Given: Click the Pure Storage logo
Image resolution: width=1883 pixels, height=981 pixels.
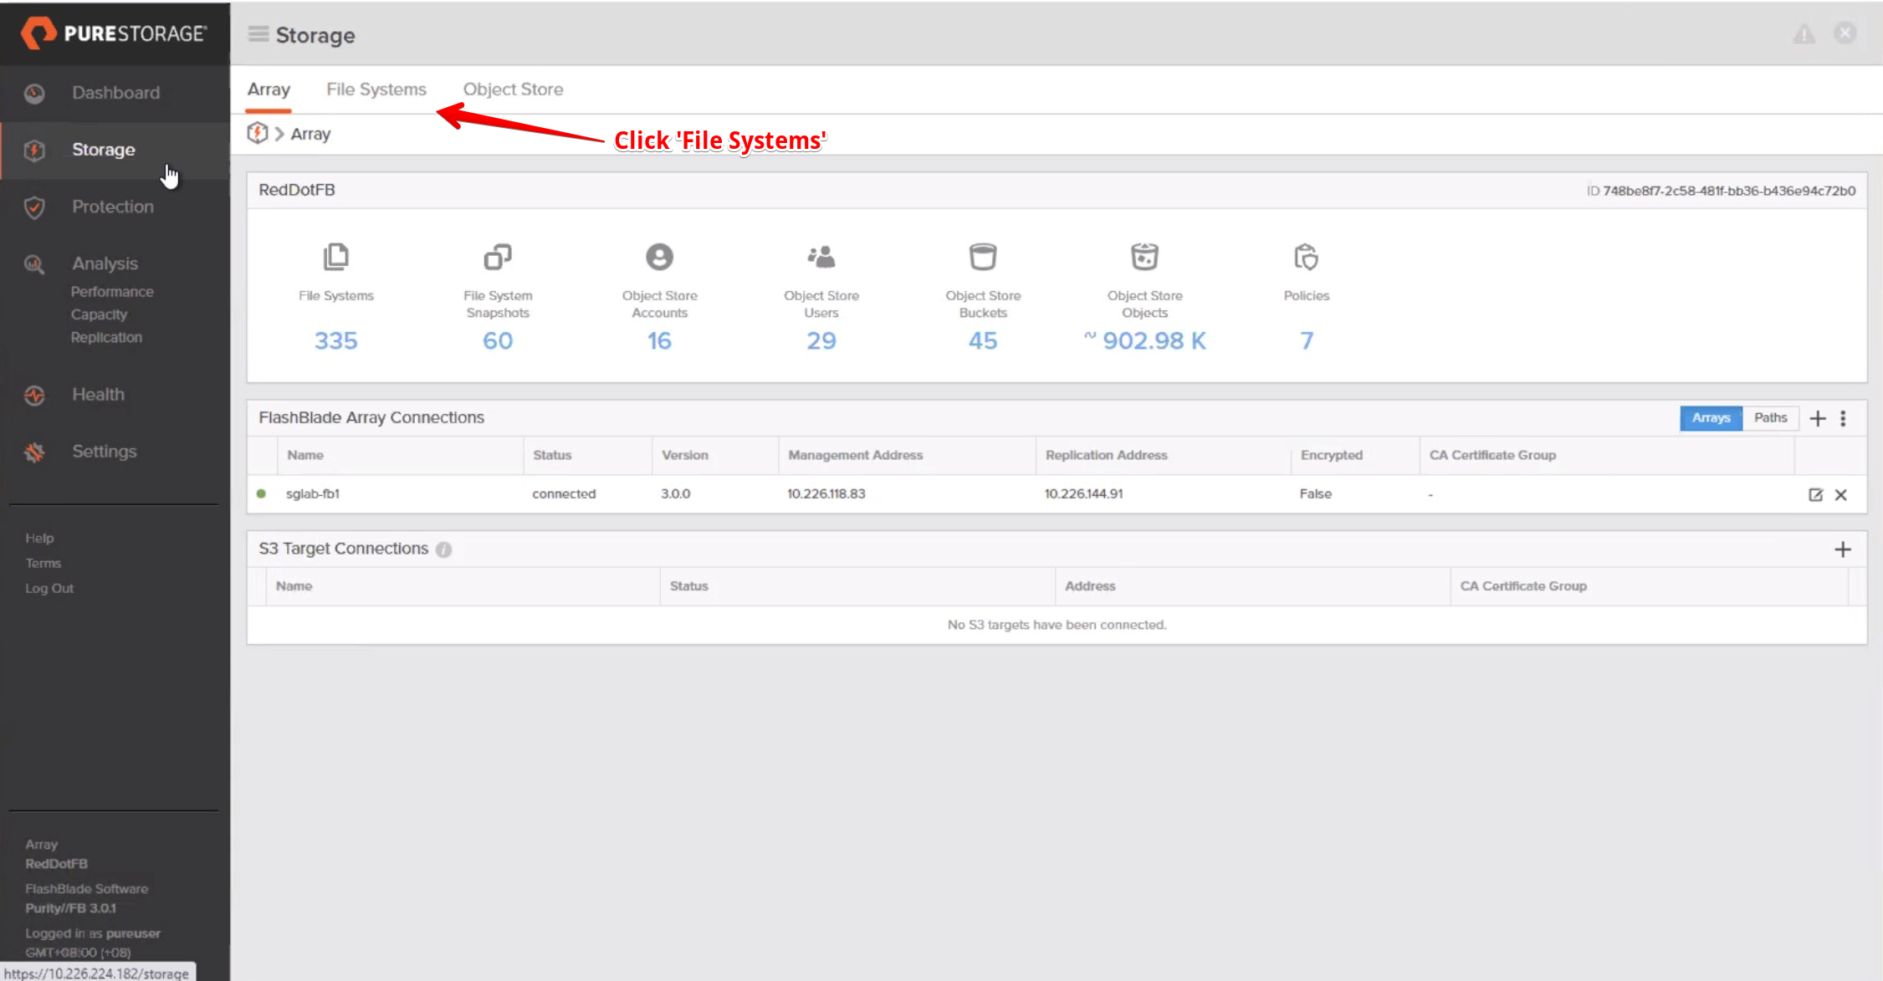Looking at the screenshot, I should coord(114,33).
